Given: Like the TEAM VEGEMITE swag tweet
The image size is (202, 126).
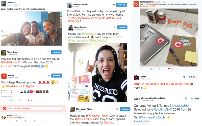Looking at the screenshot, I should [x=169, y=69].
